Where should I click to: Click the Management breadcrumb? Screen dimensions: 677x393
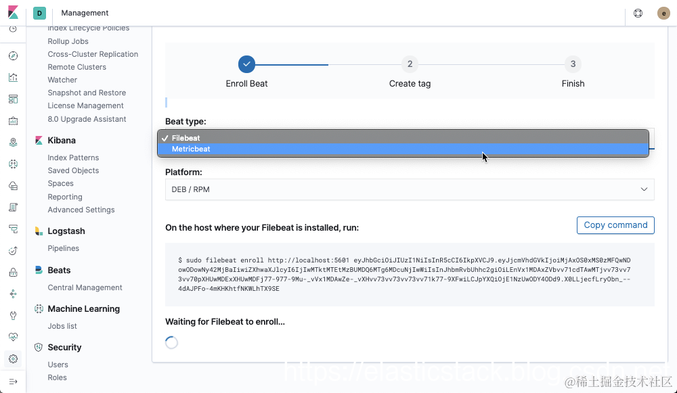[85, 13]
